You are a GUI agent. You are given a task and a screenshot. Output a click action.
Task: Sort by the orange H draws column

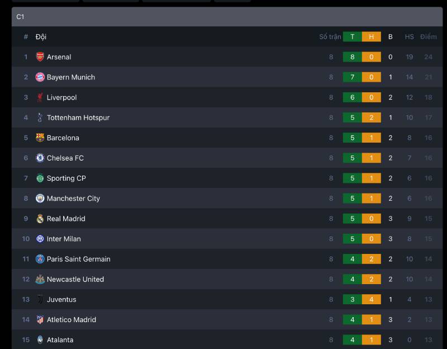(372, 37)
